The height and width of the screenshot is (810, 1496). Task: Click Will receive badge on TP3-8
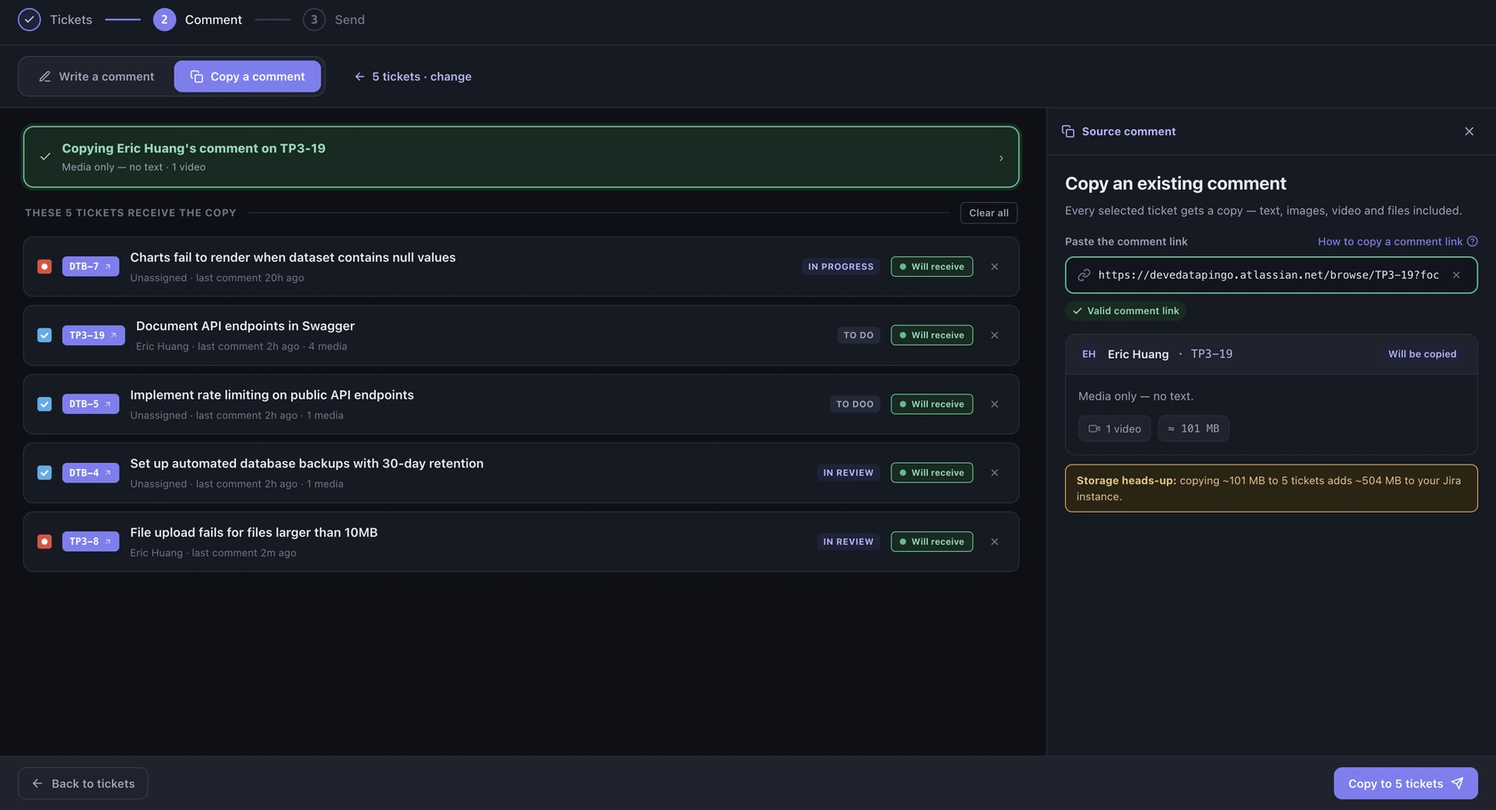click(x=931, y=541)
